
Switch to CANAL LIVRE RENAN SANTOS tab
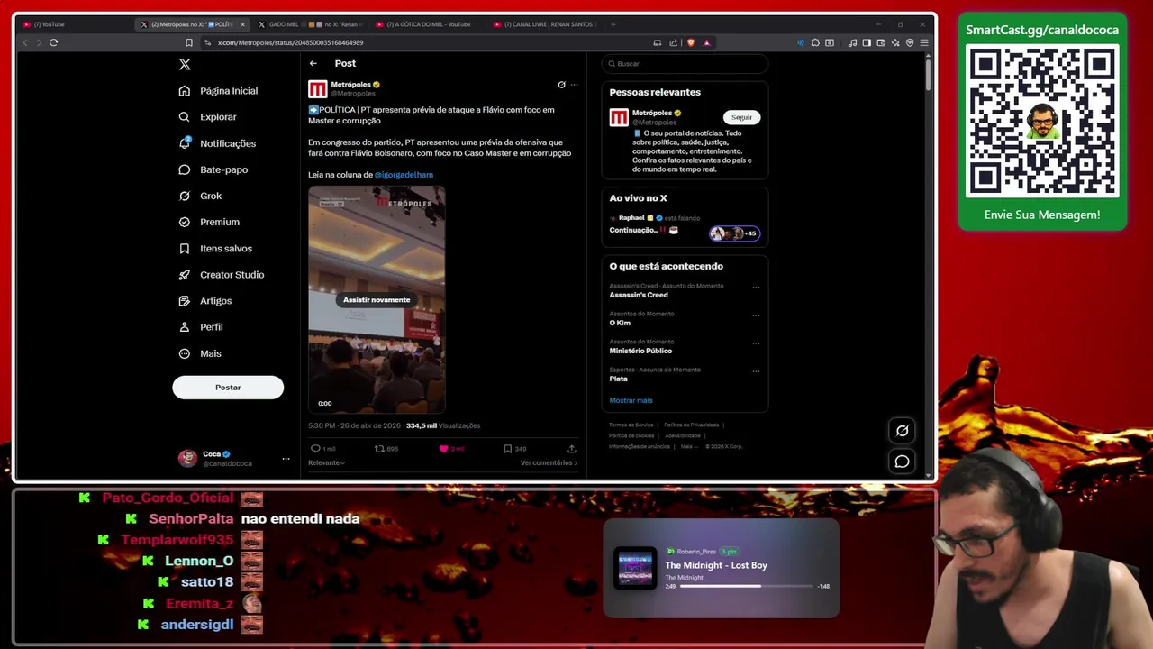click(x=543, y=24)
